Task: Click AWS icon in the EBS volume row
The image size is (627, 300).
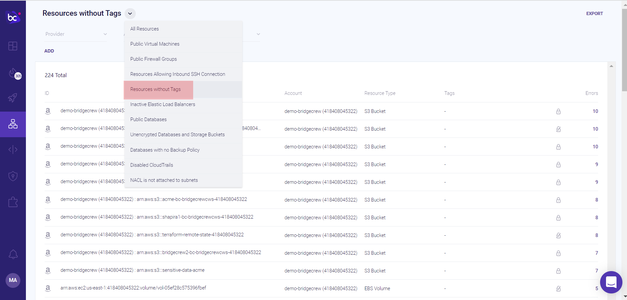Action: 48,288
